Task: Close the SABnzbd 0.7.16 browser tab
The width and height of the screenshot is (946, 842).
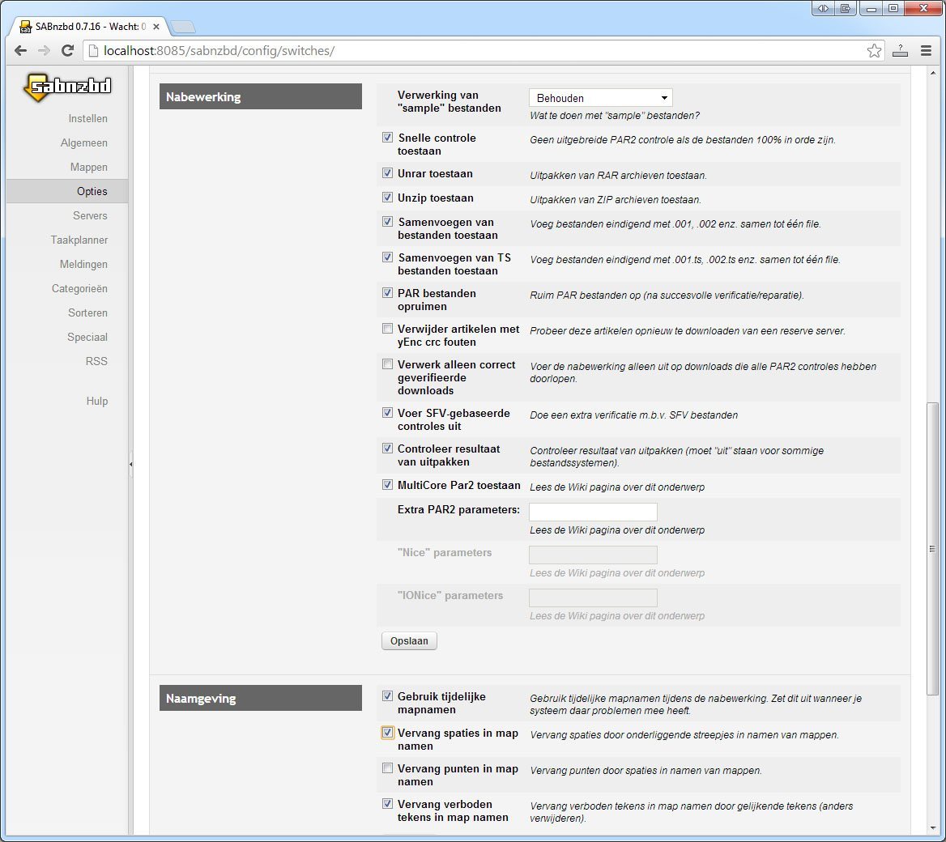Action: click(x=156, y=27)
